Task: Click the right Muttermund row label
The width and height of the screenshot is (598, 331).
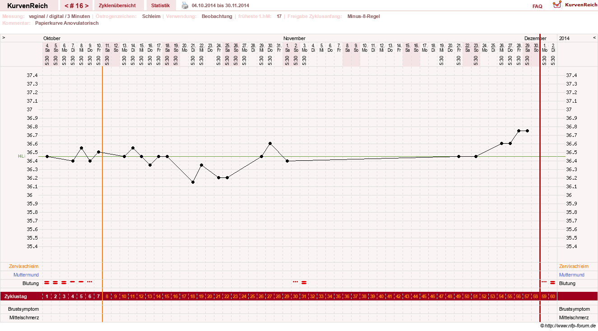Action: click(572, 275)
